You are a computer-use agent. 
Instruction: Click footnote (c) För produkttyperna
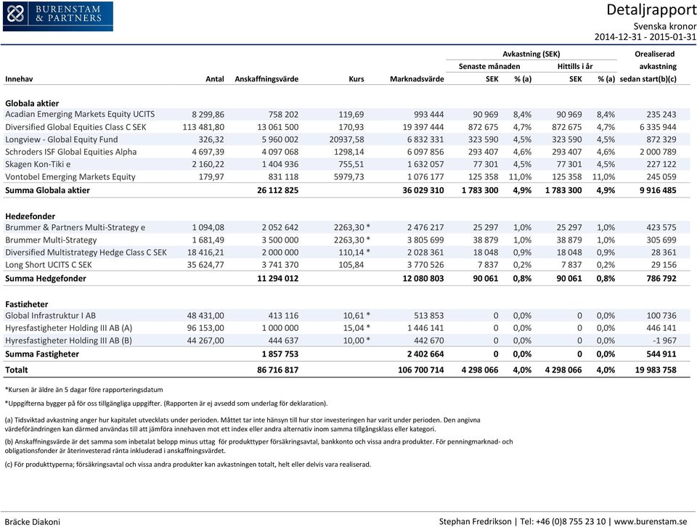(187, 465)
